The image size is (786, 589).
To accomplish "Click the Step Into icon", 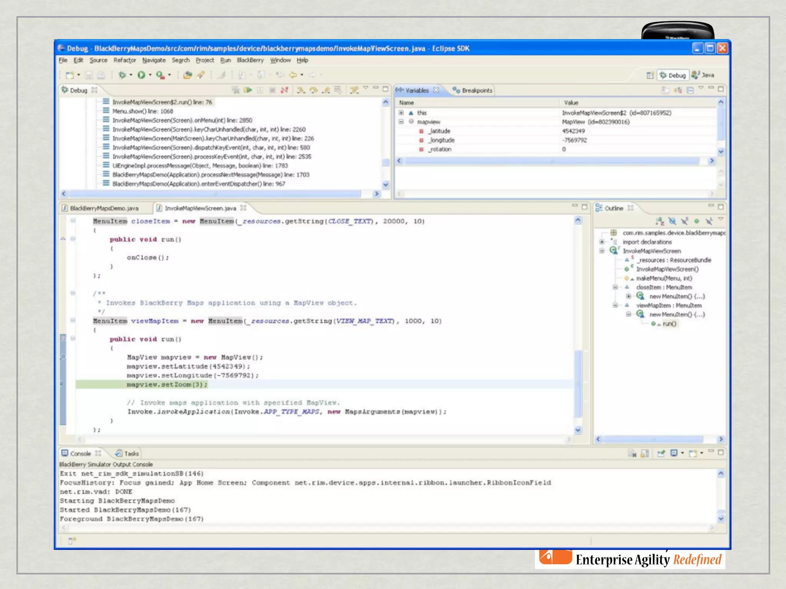I will pos(301,90).
